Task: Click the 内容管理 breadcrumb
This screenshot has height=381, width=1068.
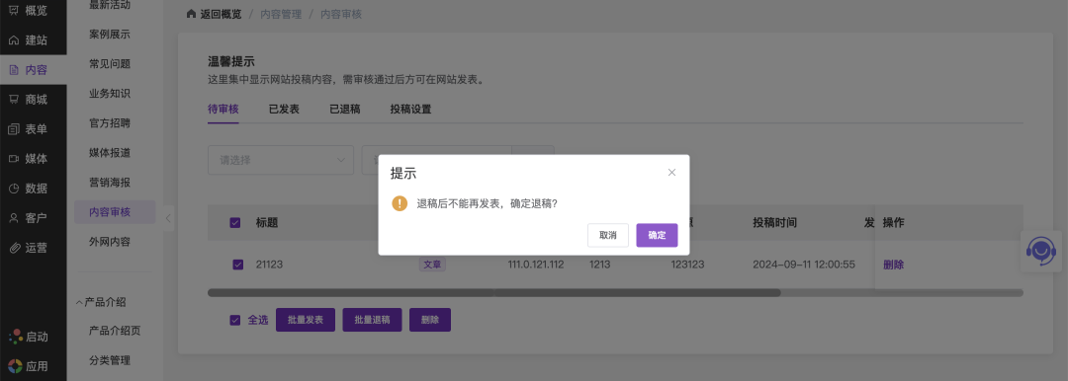Action: click(281, 14)
